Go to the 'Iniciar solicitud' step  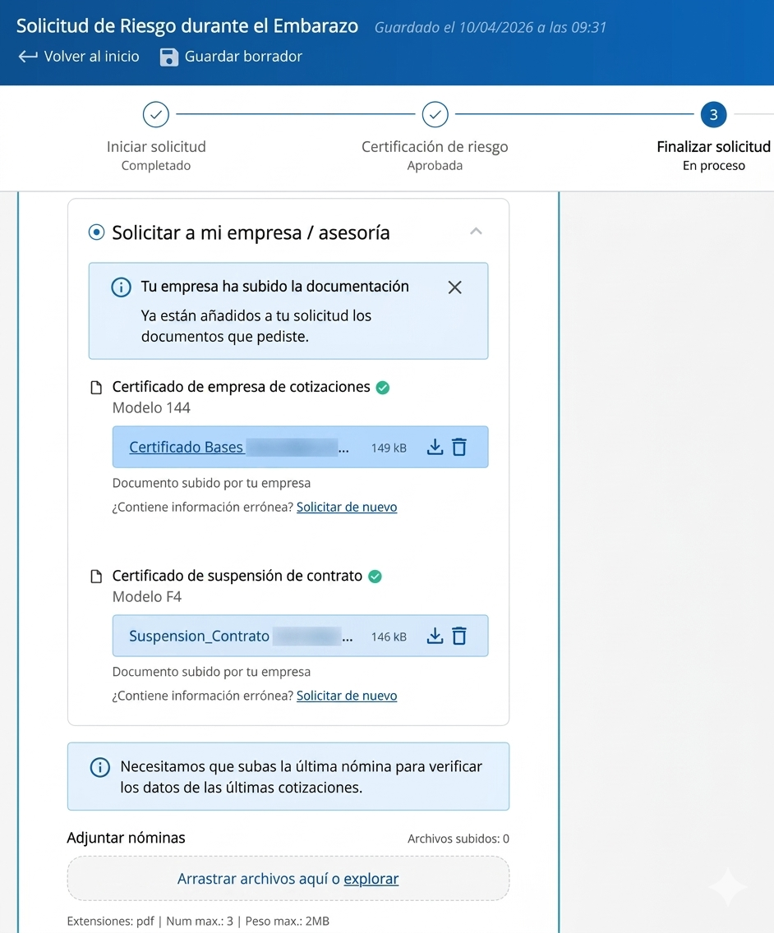[x=156, y=115]
